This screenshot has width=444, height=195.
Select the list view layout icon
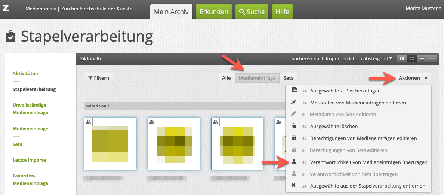tap(422, 58)
